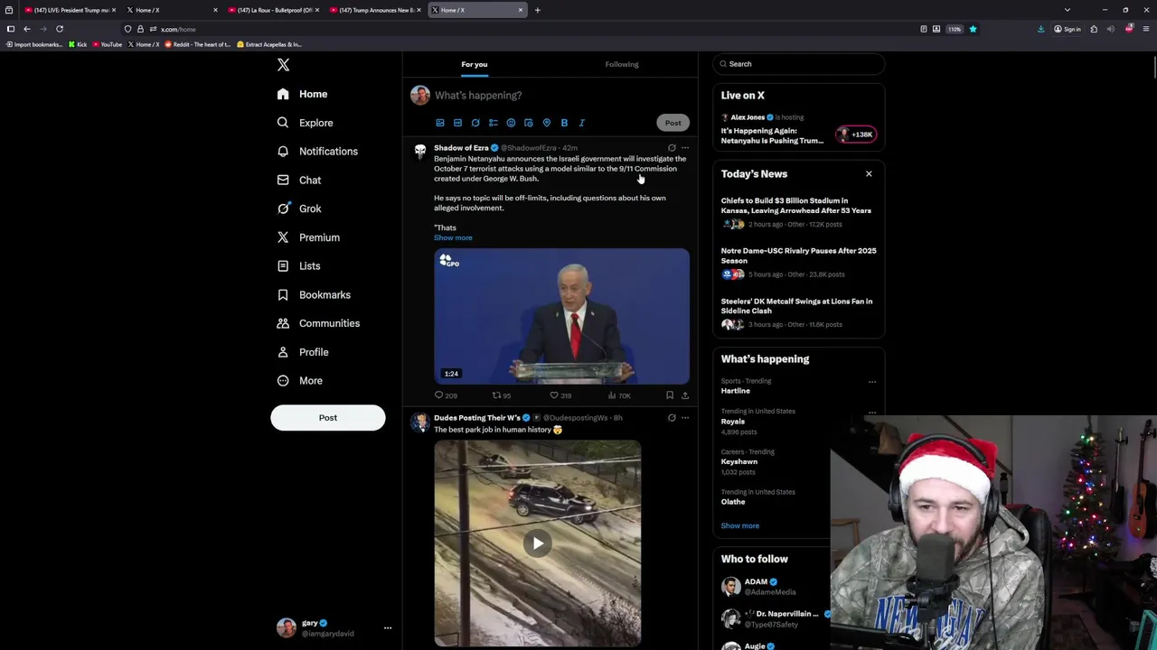The image size is (1157, 650).
Task: Bookmark the Shadow of Ezra post
Action: click(x=670, y=395)
